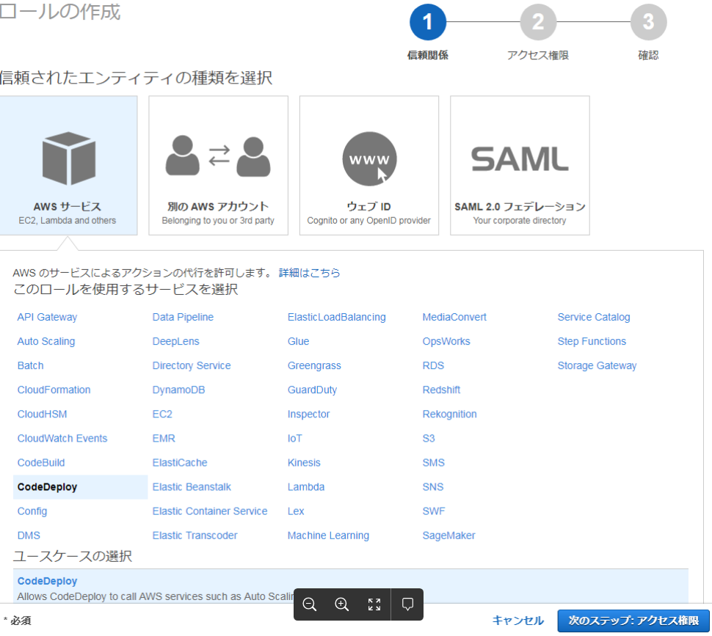
Task: Choose Lambda as the role service
Action: click(305, 486)
